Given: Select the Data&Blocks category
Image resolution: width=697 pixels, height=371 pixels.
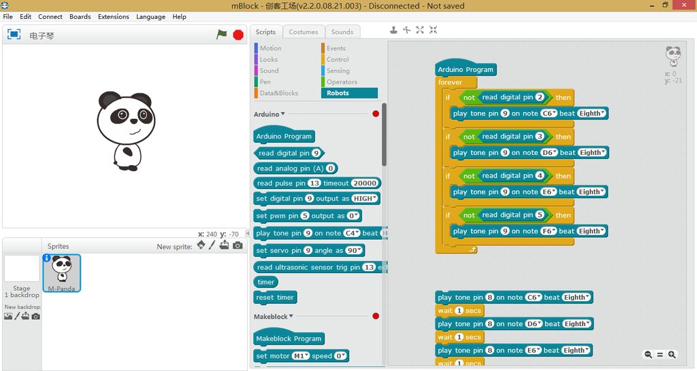Looking at the screenshot, I should coord(278,93).
